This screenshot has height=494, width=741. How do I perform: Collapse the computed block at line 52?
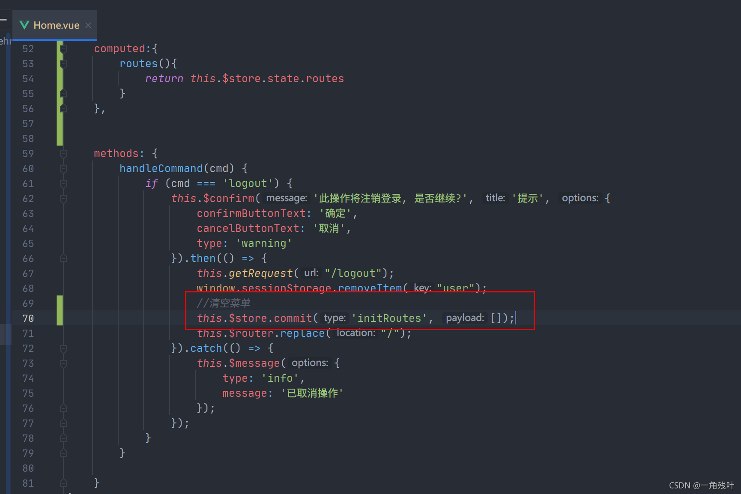[x=63, y=49]
